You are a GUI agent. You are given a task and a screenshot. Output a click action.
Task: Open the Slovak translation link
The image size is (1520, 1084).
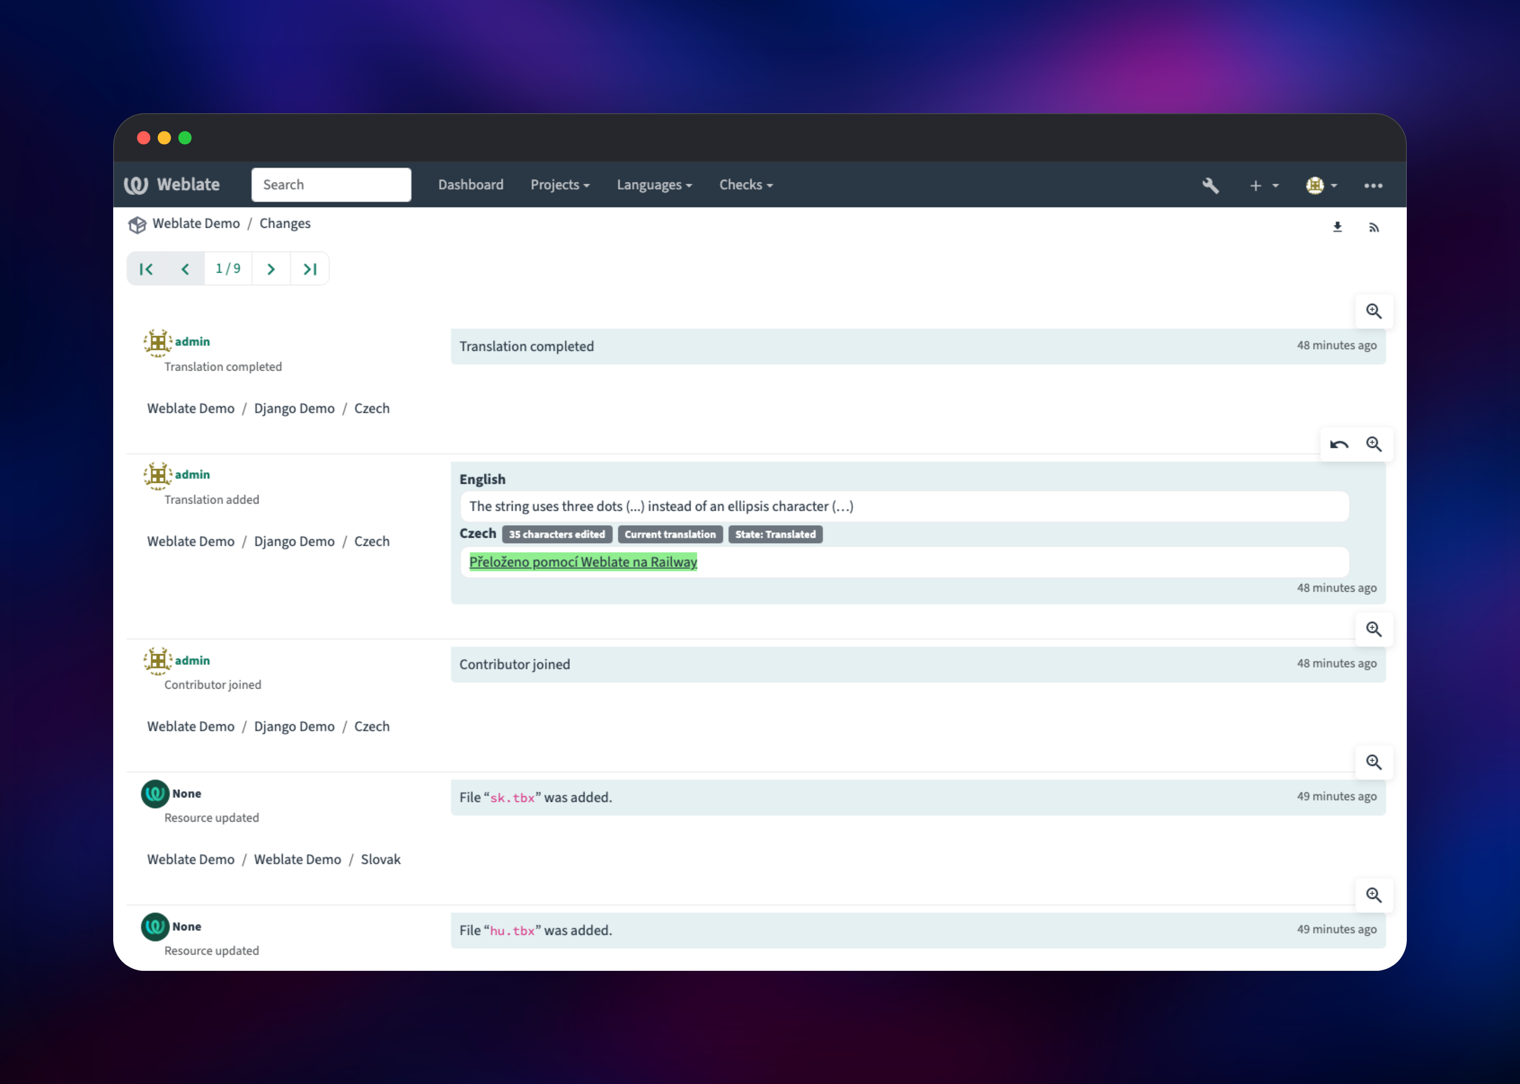click(381, 860)
